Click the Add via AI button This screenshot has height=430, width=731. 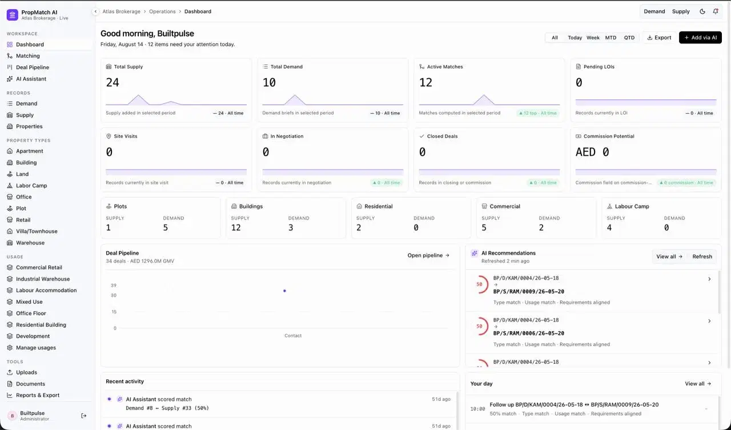700,38
